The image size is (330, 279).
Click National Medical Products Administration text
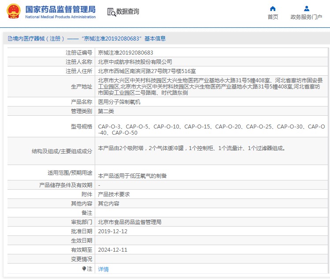click(60, 17)
